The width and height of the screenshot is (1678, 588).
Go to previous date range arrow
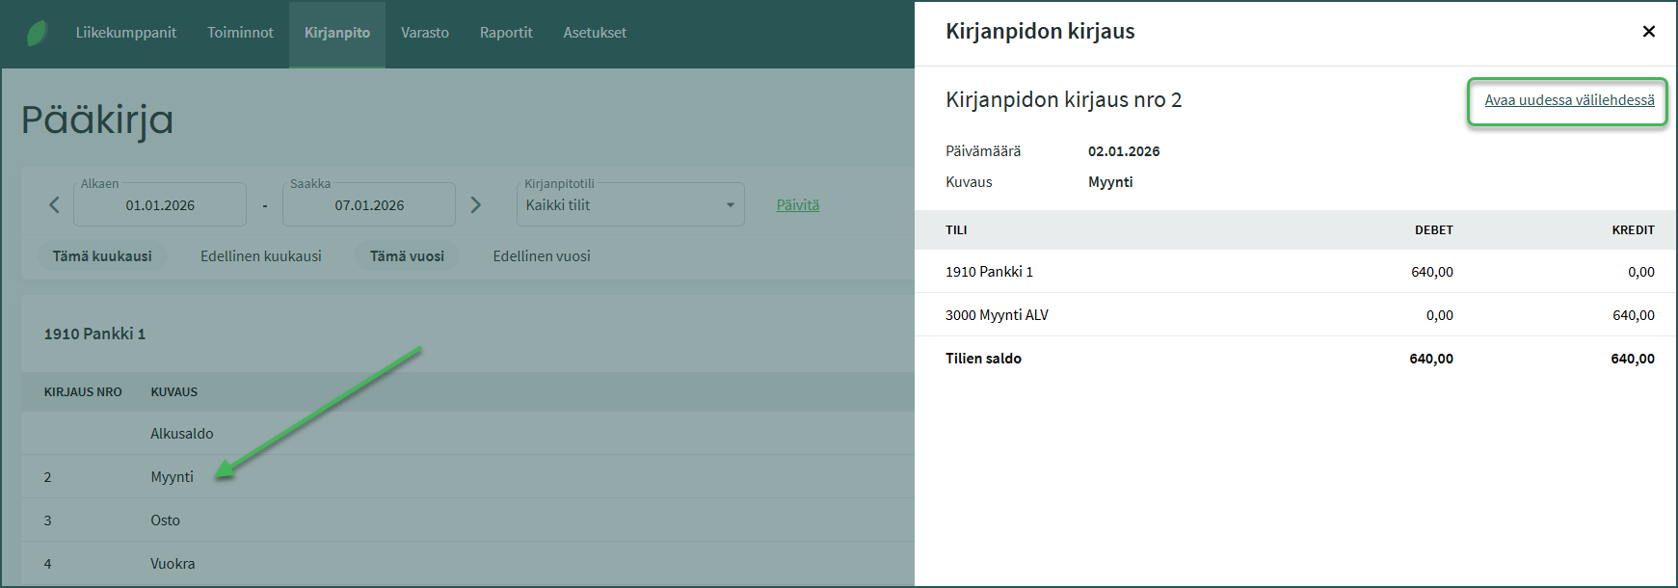[54, 205]
